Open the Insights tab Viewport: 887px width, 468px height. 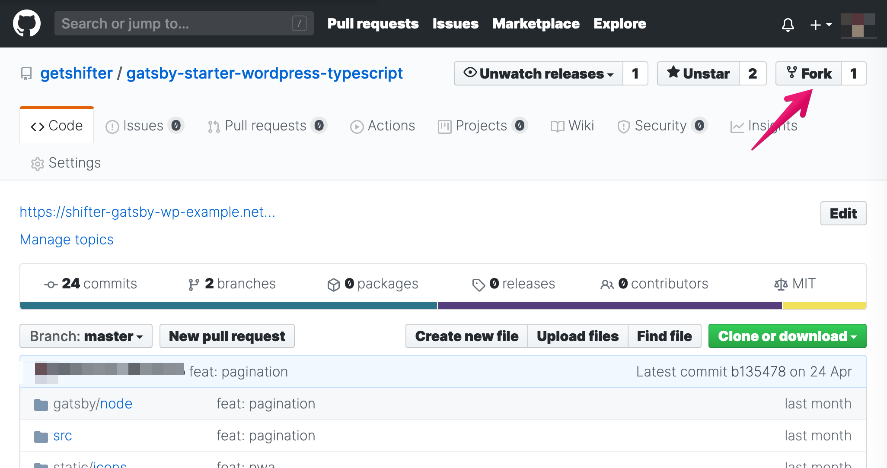[763, 126]
